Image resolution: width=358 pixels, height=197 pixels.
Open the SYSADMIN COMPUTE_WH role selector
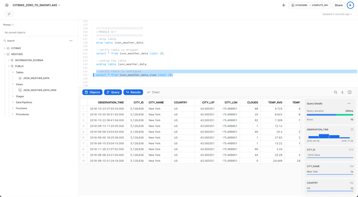tap(310, 5)
